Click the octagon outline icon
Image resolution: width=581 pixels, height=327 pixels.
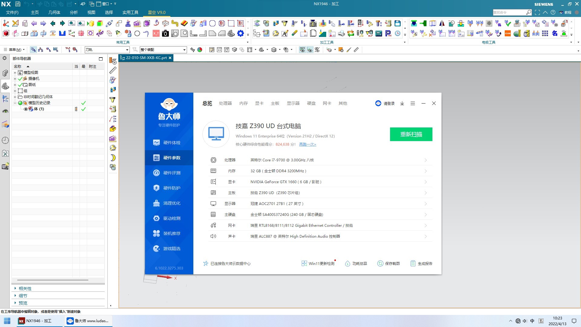point(212,23)
